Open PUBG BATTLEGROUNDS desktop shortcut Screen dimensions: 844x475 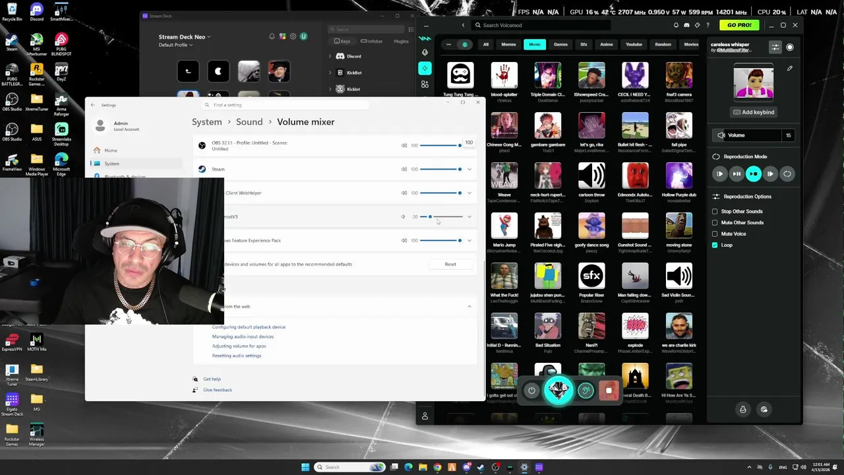[x=12, y=75]
